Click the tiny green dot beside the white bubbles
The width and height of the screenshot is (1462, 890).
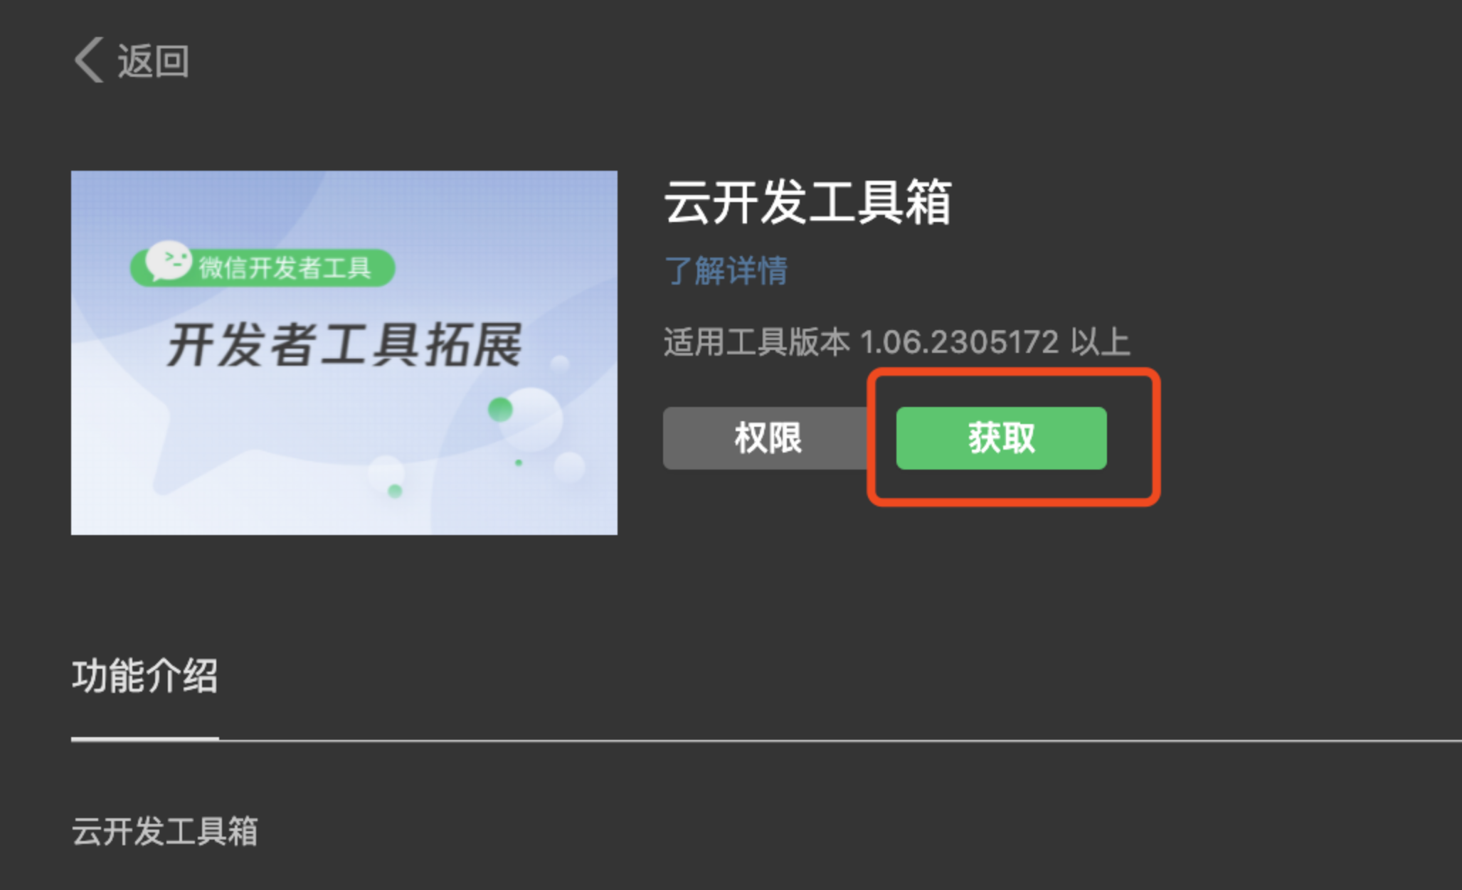(519, 462)
